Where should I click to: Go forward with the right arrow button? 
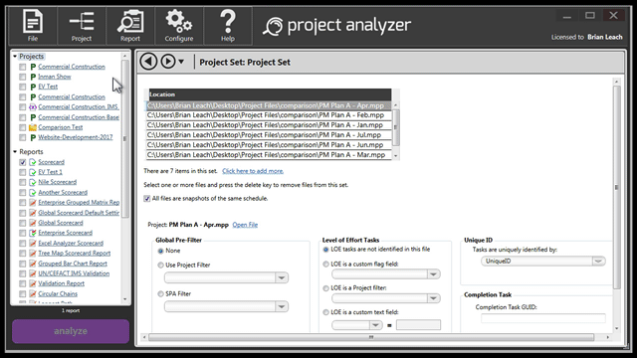pos(168,62)
